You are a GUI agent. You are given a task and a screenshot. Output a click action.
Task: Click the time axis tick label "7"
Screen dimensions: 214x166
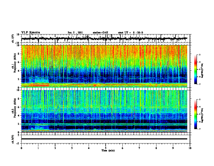[x=139, y=148]
